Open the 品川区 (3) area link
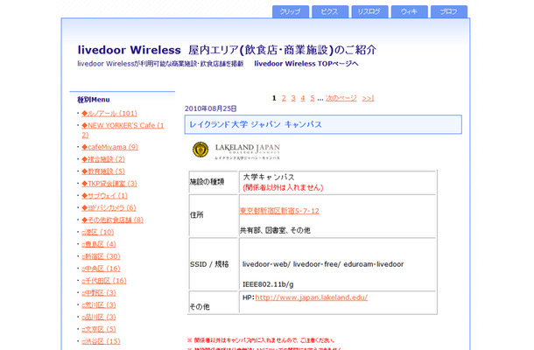534x350 pixels. click(x=99, y=317)
